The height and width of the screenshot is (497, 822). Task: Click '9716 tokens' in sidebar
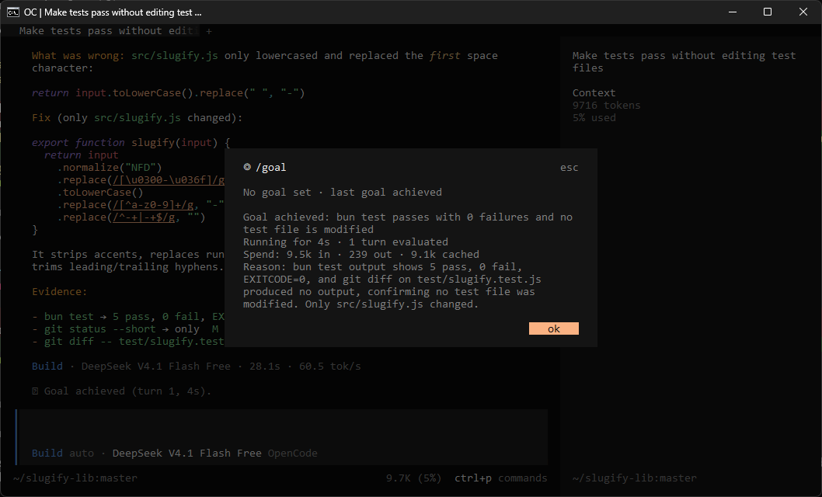(607, 106)
